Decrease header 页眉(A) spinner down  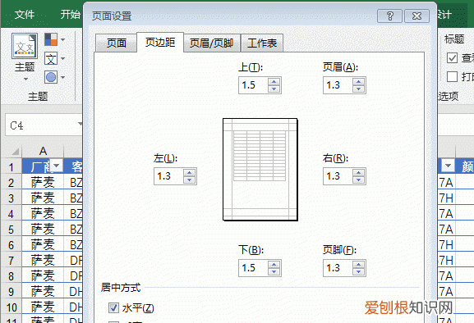click(358, 89)
